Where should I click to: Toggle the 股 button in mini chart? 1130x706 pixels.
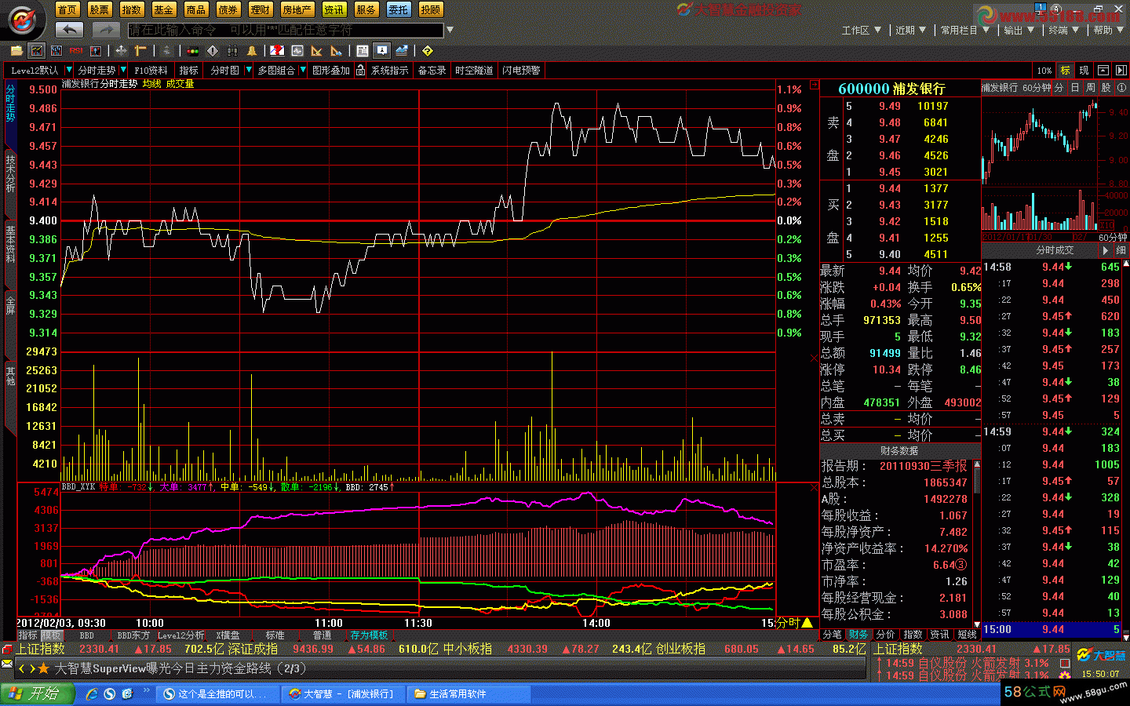pos(1106,88)
